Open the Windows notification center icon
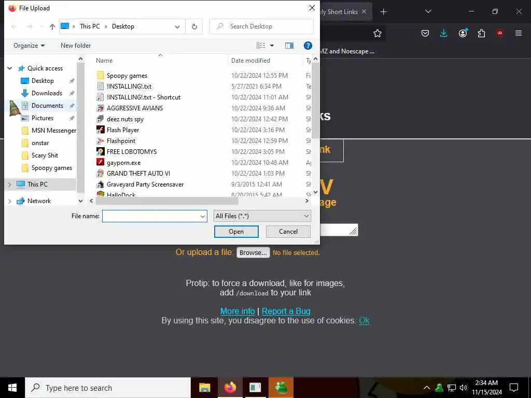 click(514, 388)
